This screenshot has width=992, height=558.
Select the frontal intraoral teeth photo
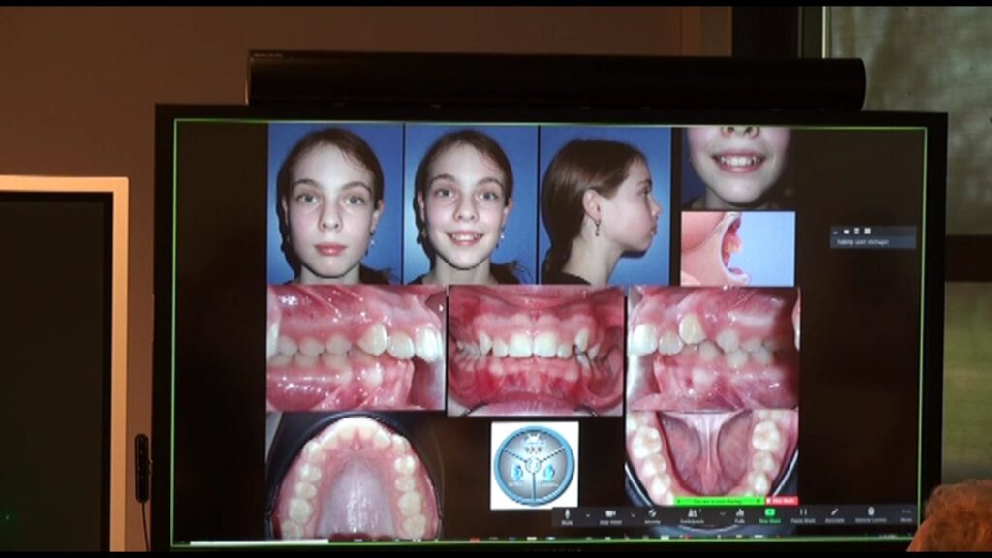pos(536,350)
